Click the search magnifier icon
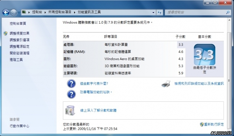Image resolution: width=234 pixels, height=136 pixels. pos(228,12)
